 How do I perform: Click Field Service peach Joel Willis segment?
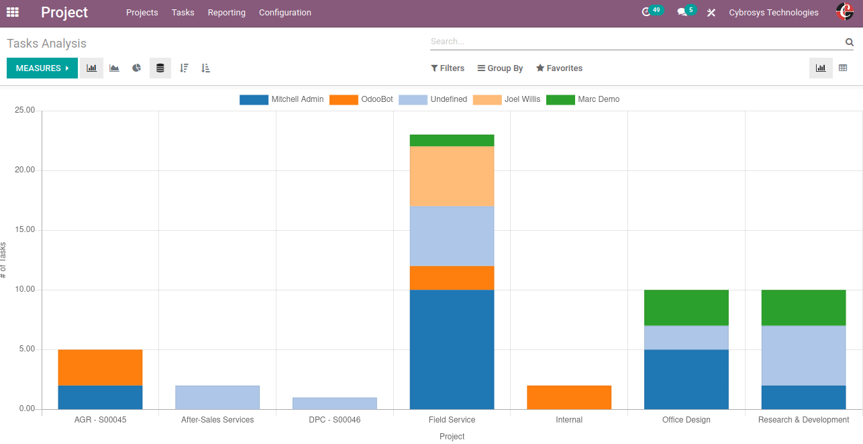coord(452,176)
